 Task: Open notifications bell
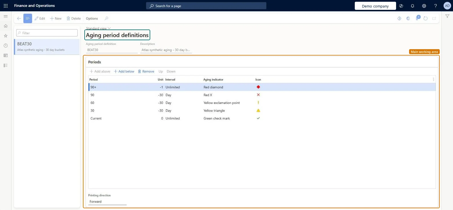(413, 6)
